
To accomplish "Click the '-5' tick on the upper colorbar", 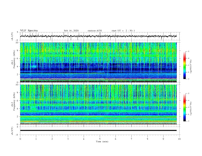I will 188,65.
